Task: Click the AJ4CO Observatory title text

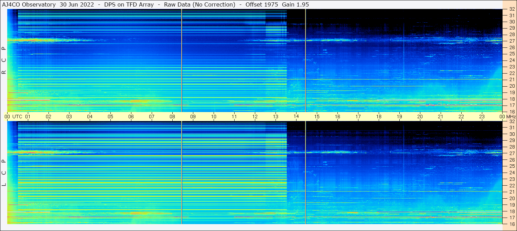Action: [29, 4]
